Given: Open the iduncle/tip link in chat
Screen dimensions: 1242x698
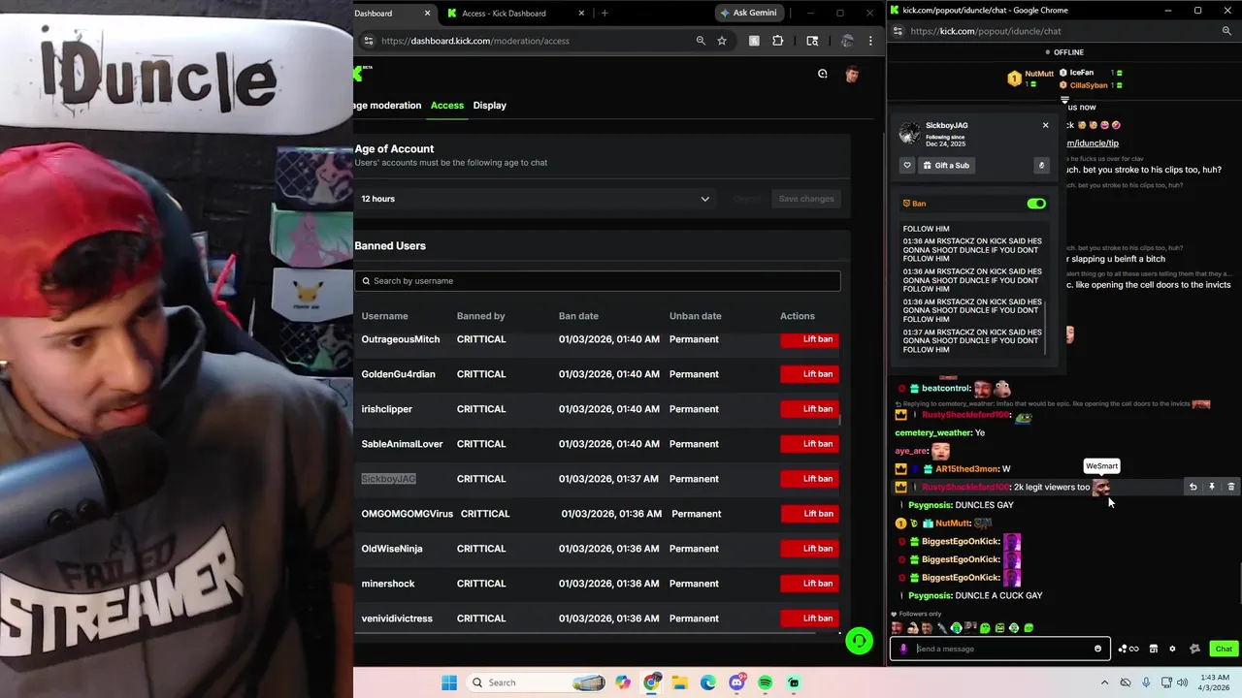Looking at the screenshot, I should tap(1093, 143).
